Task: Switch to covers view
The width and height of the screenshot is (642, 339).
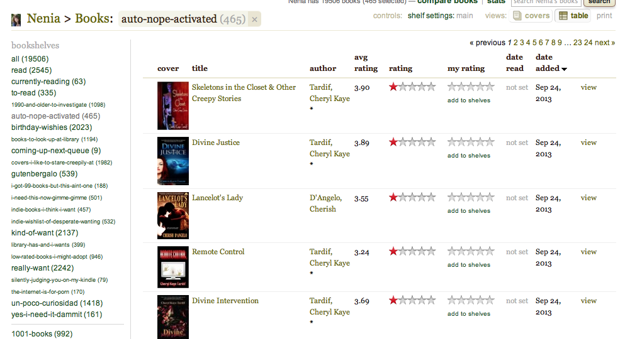Action: (x=531, y=16)
